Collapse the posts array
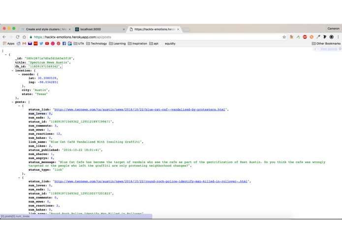The width and height of the screenshot is (342, 243). pyautogui.click(x=12, y=102)
